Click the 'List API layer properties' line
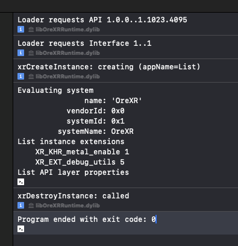Image resolution: width=238 pixels, height=246 pixels. click(x=73, y=172)
